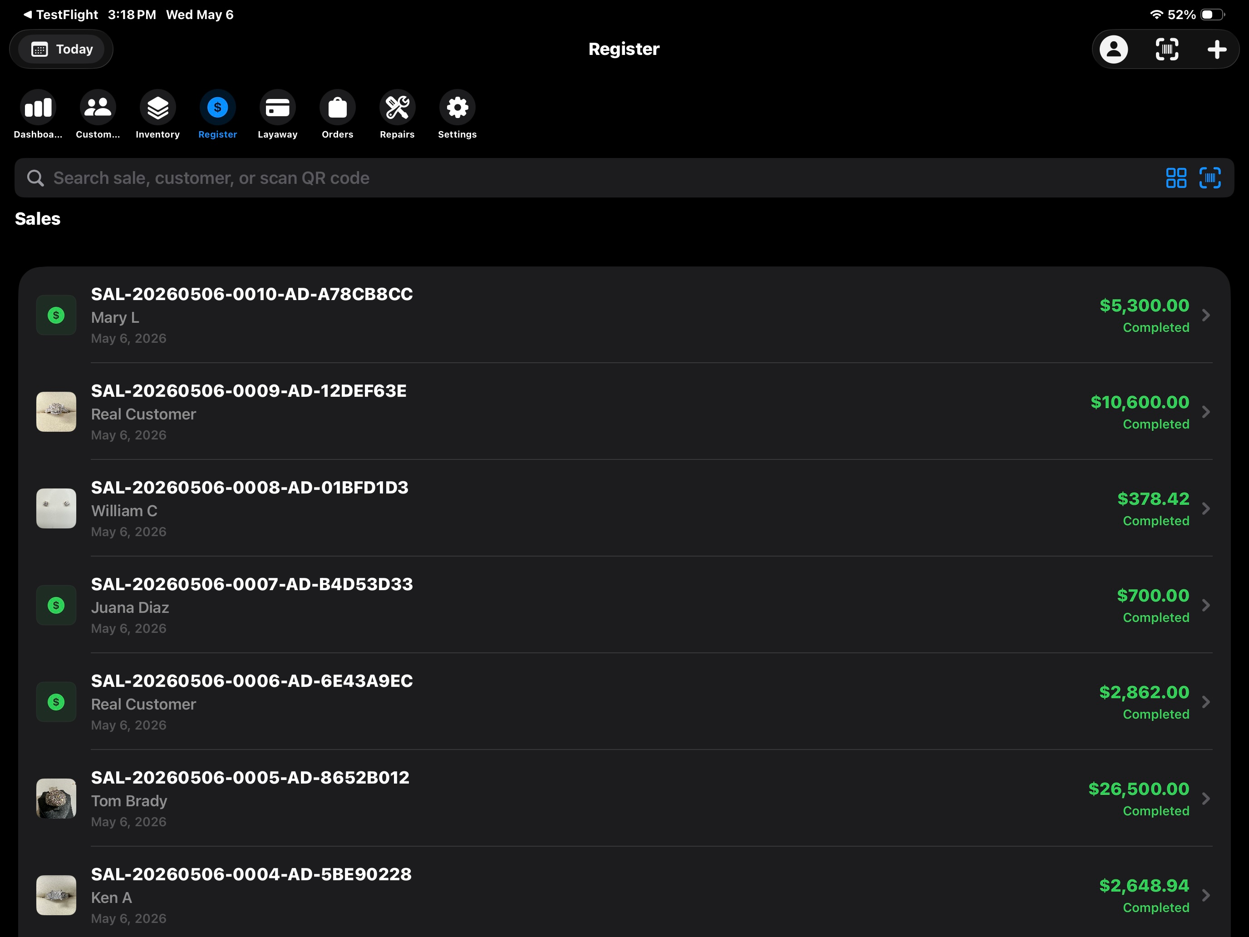Tap the ring thumbnail for sale 0009
The image size is (1249, 937).
point(56,412)
